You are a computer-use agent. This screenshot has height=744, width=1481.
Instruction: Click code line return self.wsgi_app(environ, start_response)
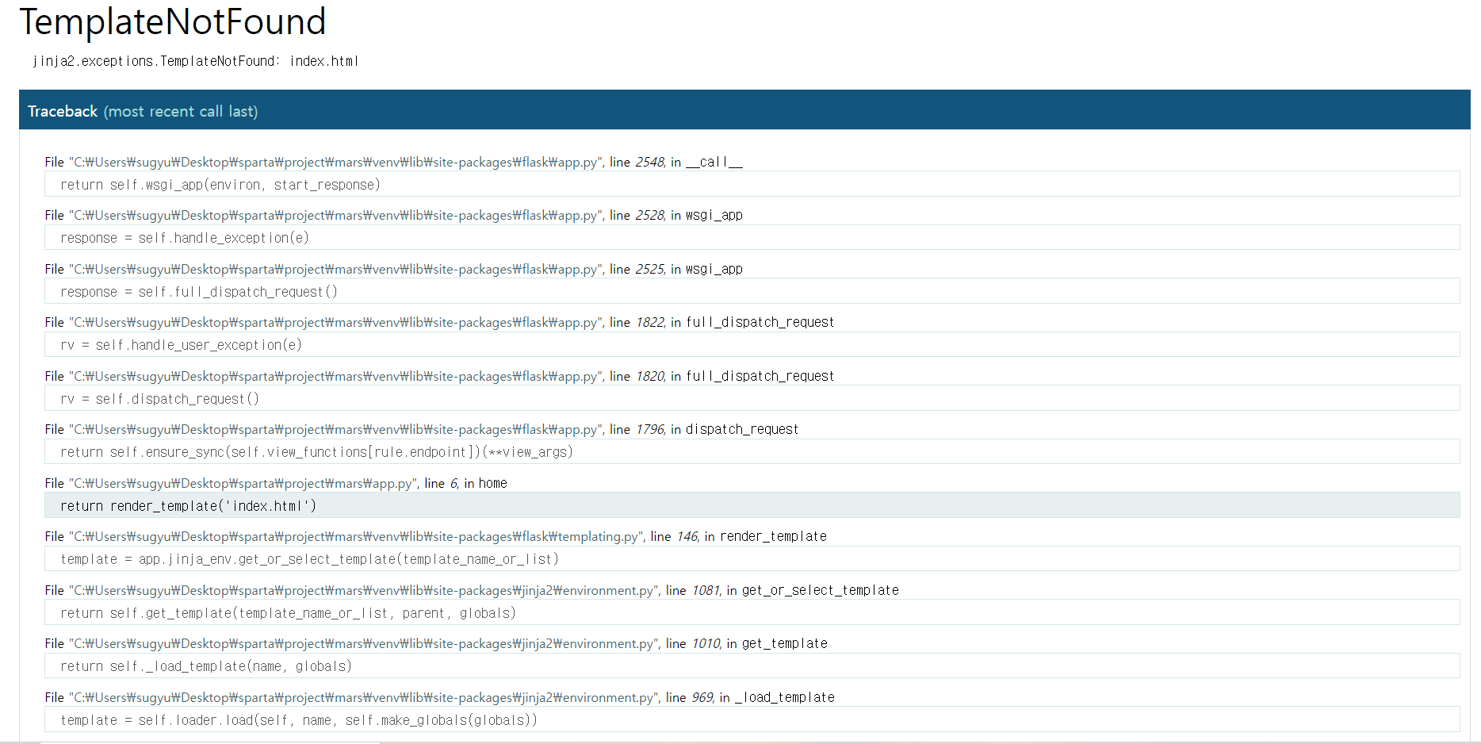click(x=752, y=184)
